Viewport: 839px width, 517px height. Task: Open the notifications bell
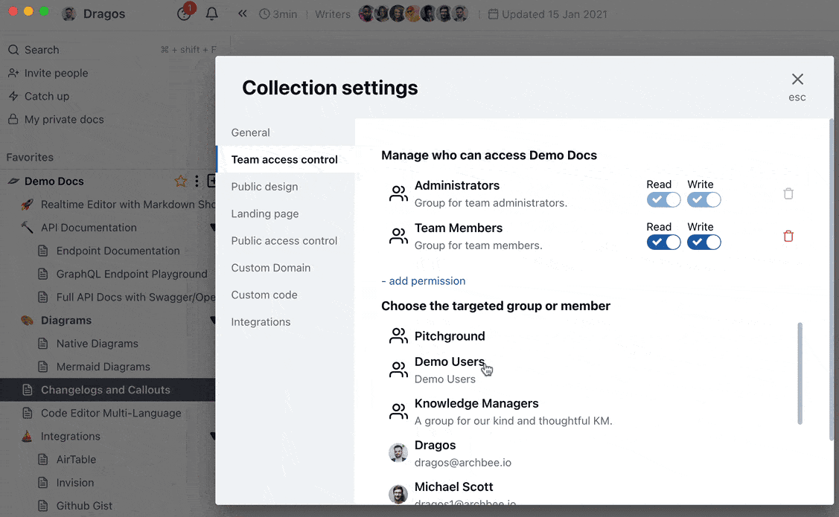211,14
